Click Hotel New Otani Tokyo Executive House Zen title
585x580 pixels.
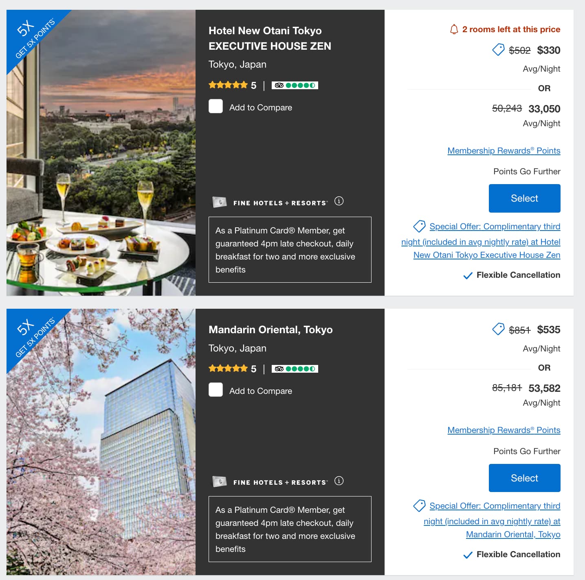(x=270, y=38)
